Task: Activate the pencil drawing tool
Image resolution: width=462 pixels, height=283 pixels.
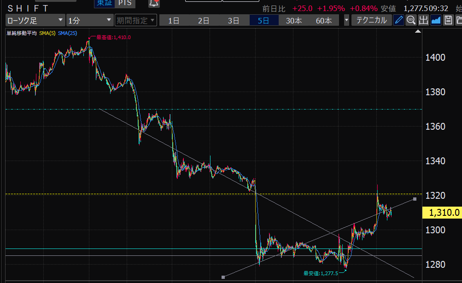Action: pos(399,20)
